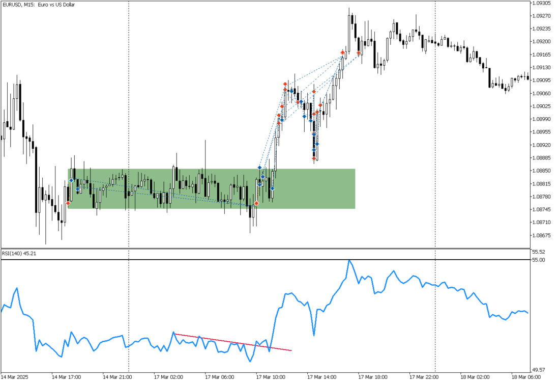
Task: Click the 55.00 RSI level label
Action: [539, 260]
